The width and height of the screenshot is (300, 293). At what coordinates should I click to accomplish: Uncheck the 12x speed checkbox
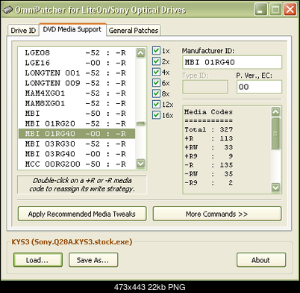[156, 105]
